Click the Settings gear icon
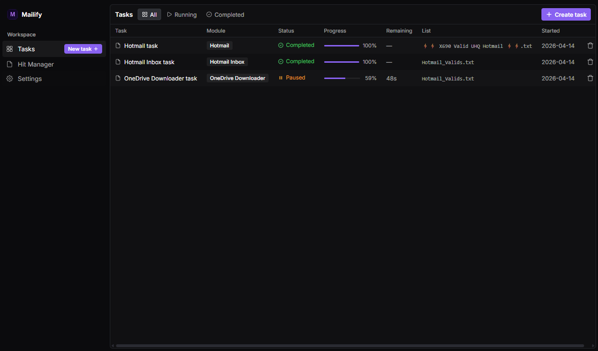 pos(10,79)
